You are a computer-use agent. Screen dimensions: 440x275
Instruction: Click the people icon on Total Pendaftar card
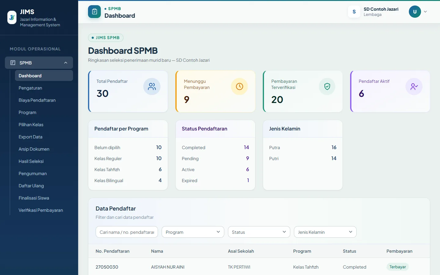pyautogui.click(x=152, y=86)
